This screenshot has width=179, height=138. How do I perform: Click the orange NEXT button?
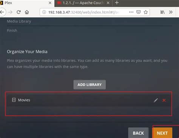pyautogui.click(x=162, y=133)
